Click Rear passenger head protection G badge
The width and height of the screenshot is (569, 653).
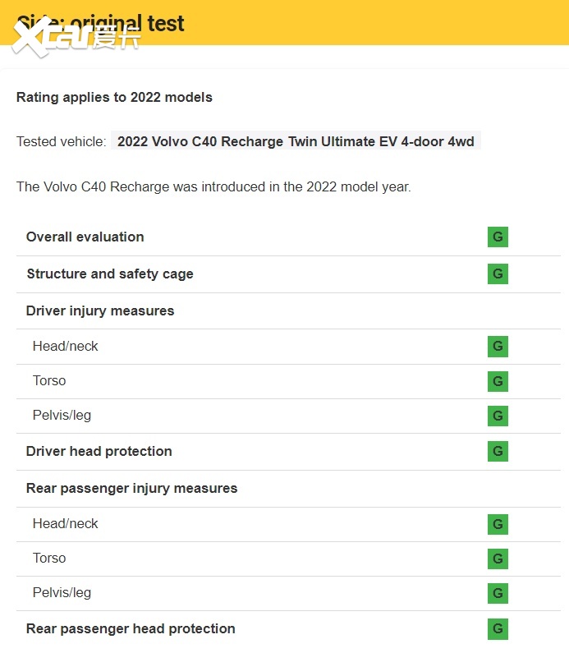point(498,629)
